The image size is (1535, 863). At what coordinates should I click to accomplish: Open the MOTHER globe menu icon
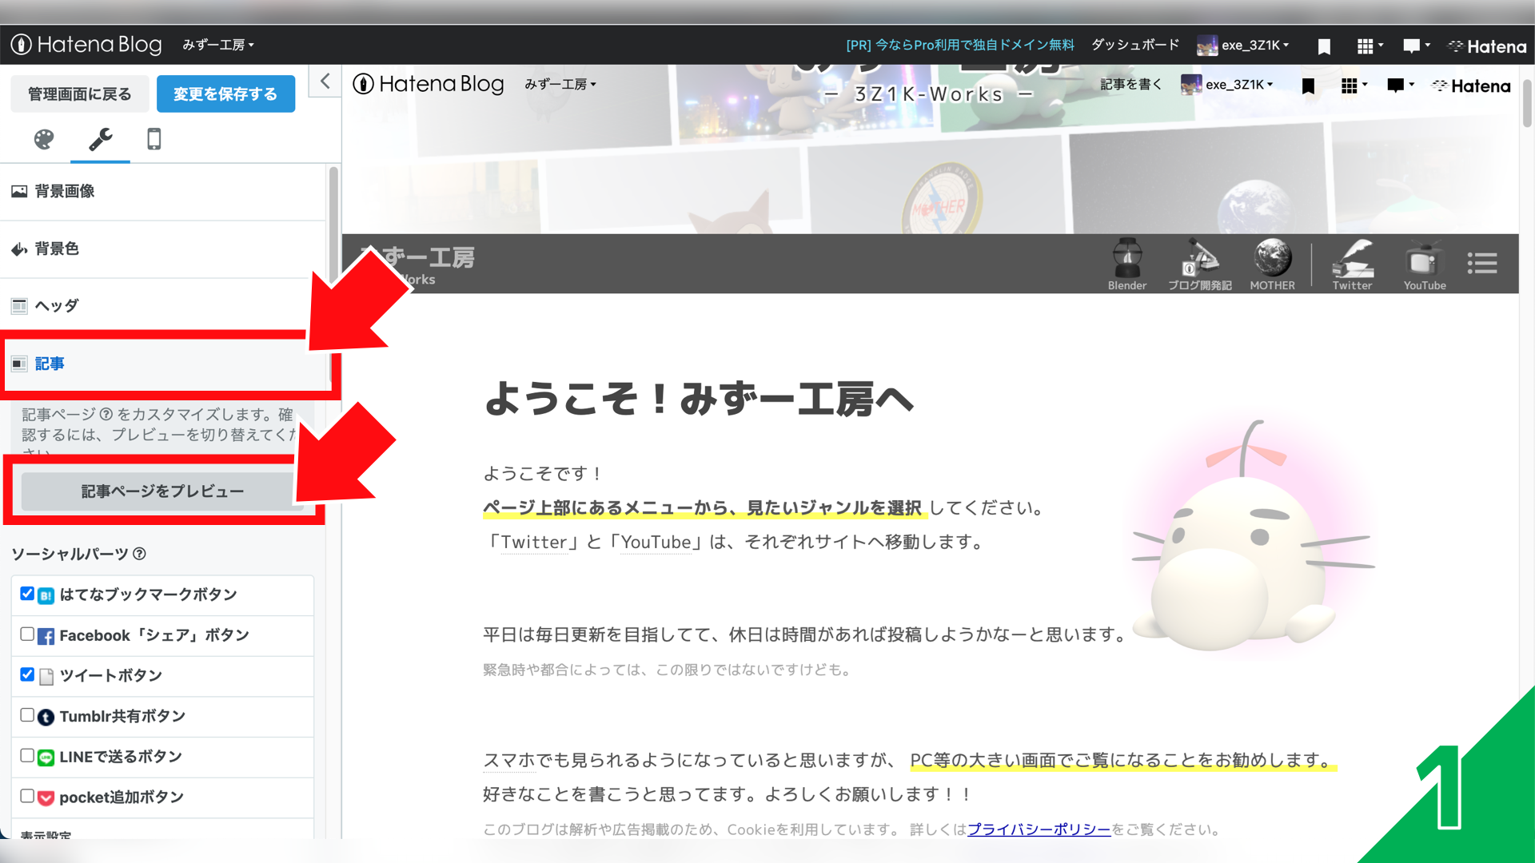(x=1273, y=264)
